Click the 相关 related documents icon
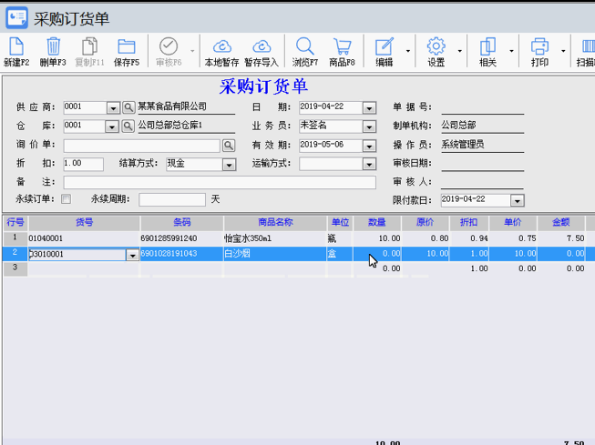595x445 pixels. 488,46
